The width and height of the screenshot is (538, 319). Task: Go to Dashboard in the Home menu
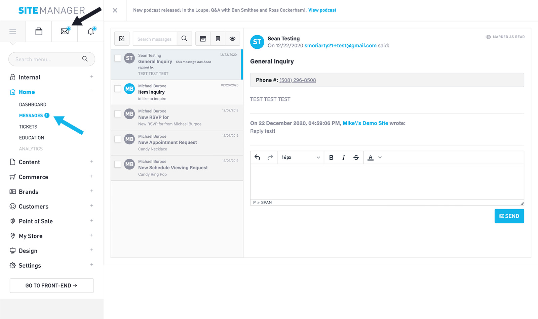point(33,104)
